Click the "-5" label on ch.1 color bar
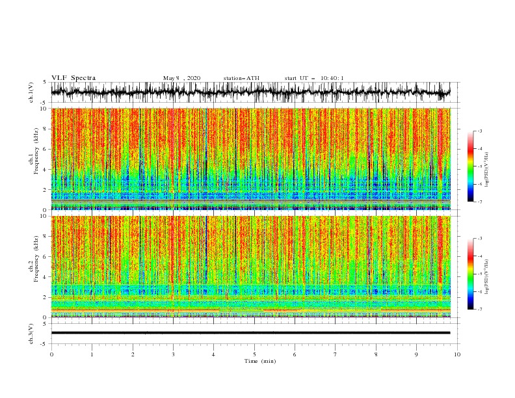Viewport: 515px width, 398px height. click(480, 166)
